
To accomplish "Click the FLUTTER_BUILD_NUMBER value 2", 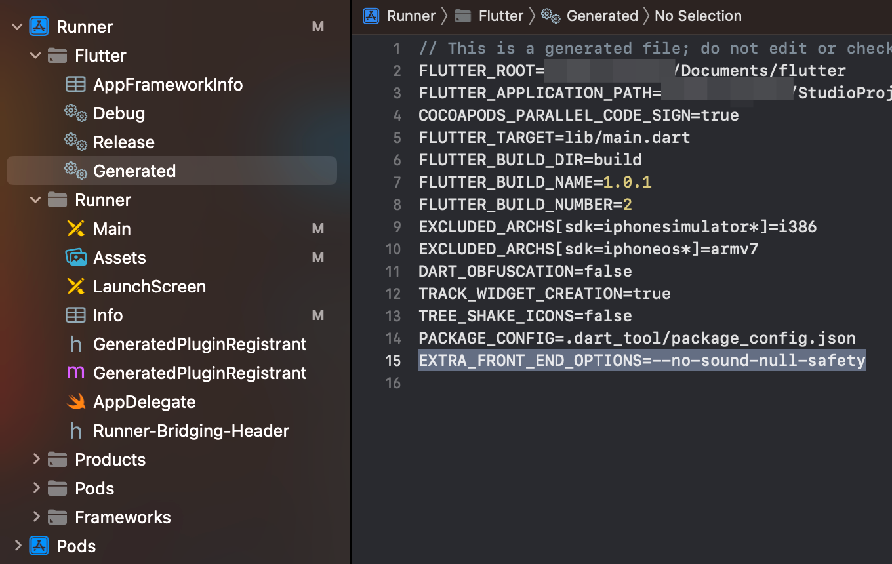I will click(x=628, y=205).
